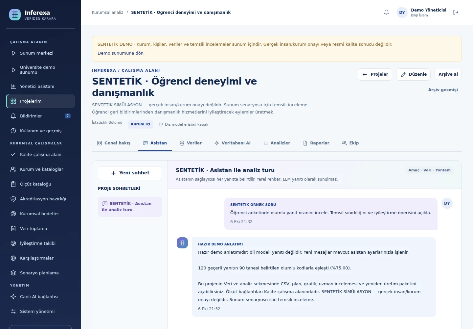Select the Asistan tab
473x329 pixels.
[155, 143]
